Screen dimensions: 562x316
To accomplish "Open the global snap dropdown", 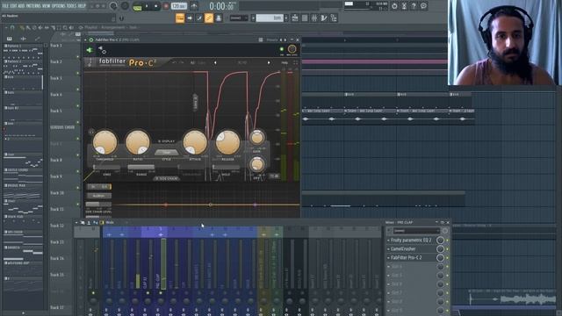I will click(238, 18).
